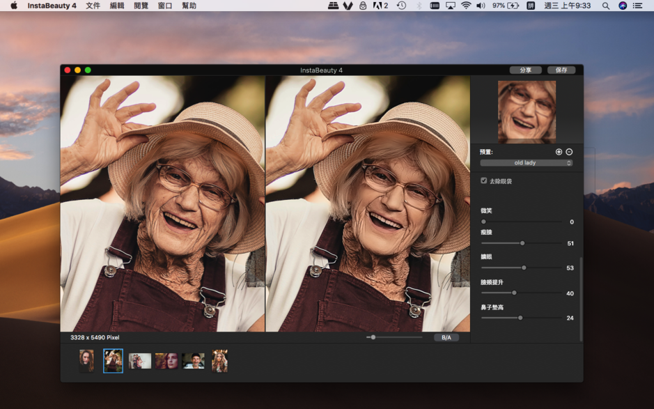The image size is (654, 409).
Task: Adjust the 微笑 smile slider
Action: click(x=483, y=222)
